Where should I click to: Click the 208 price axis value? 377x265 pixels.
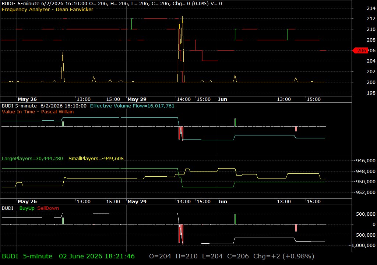(371, 40)
